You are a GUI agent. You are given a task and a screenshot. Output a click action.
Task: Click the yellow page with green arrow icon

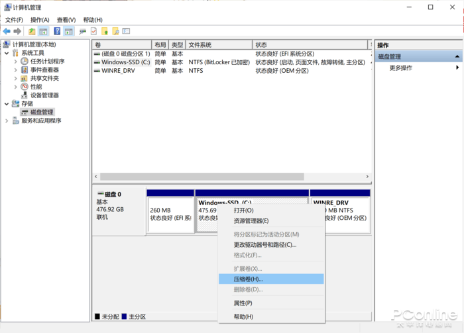pyautogui.click(x=105, y=31)
